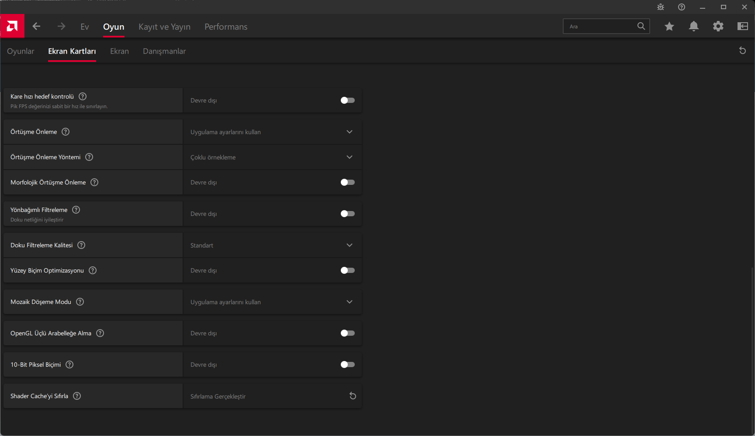Switch to the Performans tab

226,27
